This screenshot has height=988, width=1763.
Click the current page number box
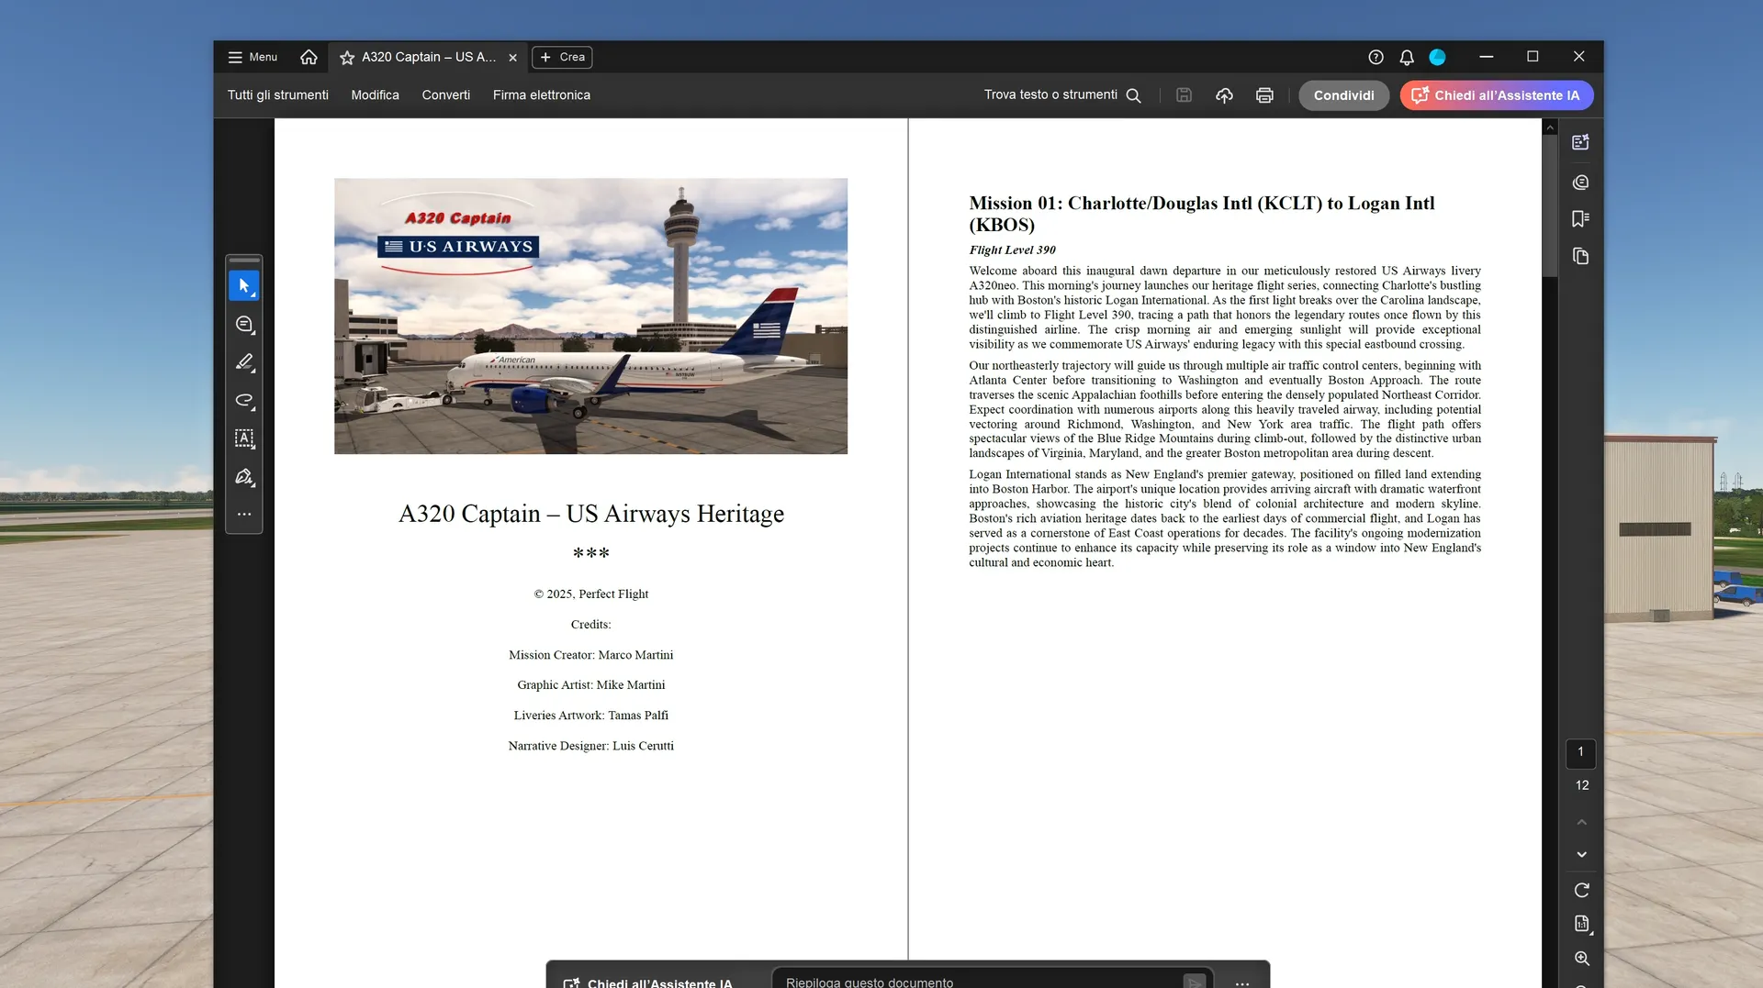(x=1580, y=752)
